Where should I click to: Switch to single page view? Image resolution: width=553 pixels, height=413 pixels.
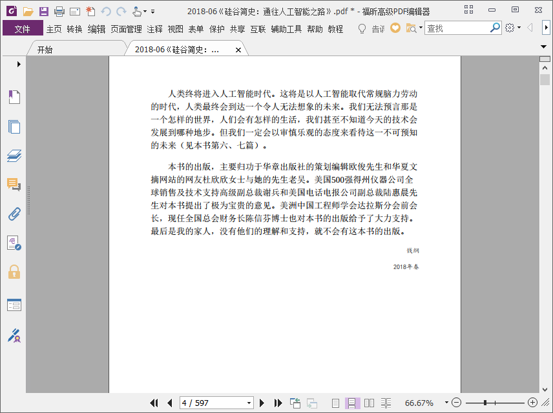click(335, 403)
